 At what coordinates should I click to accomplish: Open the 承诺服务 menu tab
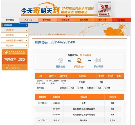(x=65, y=20)
